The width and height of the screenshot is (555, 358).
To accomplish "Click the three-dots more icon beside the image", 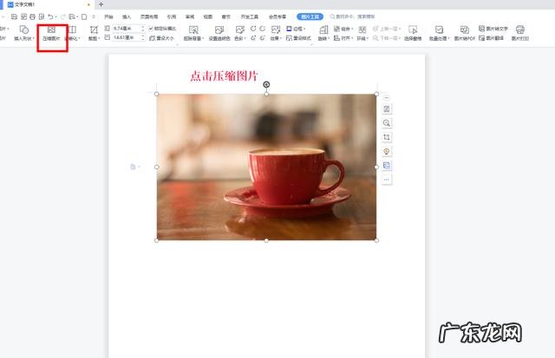I will 387,179.
